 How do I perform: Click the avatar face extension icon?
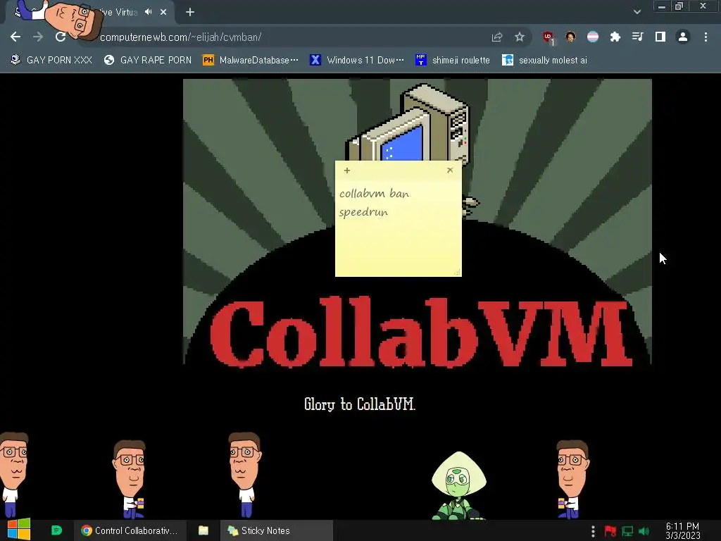(x=570, y=37)
